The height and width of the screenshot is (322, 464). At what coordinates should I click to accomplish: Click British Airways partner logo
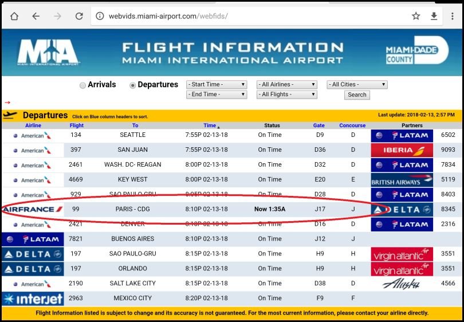(x=402, y=180)
